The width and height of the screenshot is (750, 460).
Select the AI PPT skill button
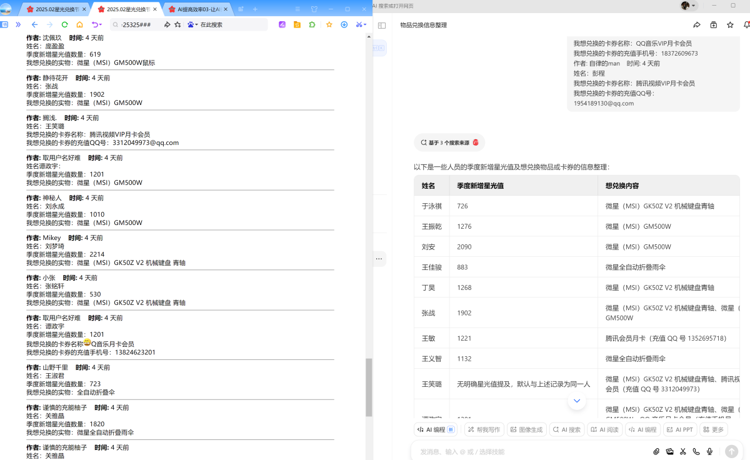click(680, 429)
